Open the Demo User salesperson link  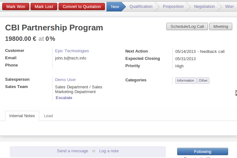[65, 80]
